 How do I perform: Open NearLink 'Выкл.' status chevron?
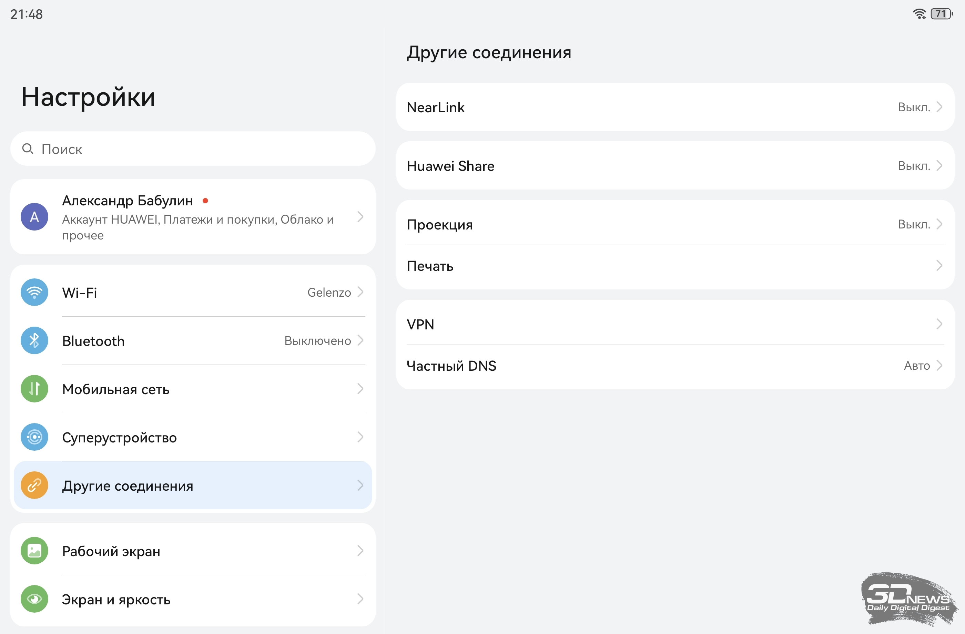click(x=939, y=107)
